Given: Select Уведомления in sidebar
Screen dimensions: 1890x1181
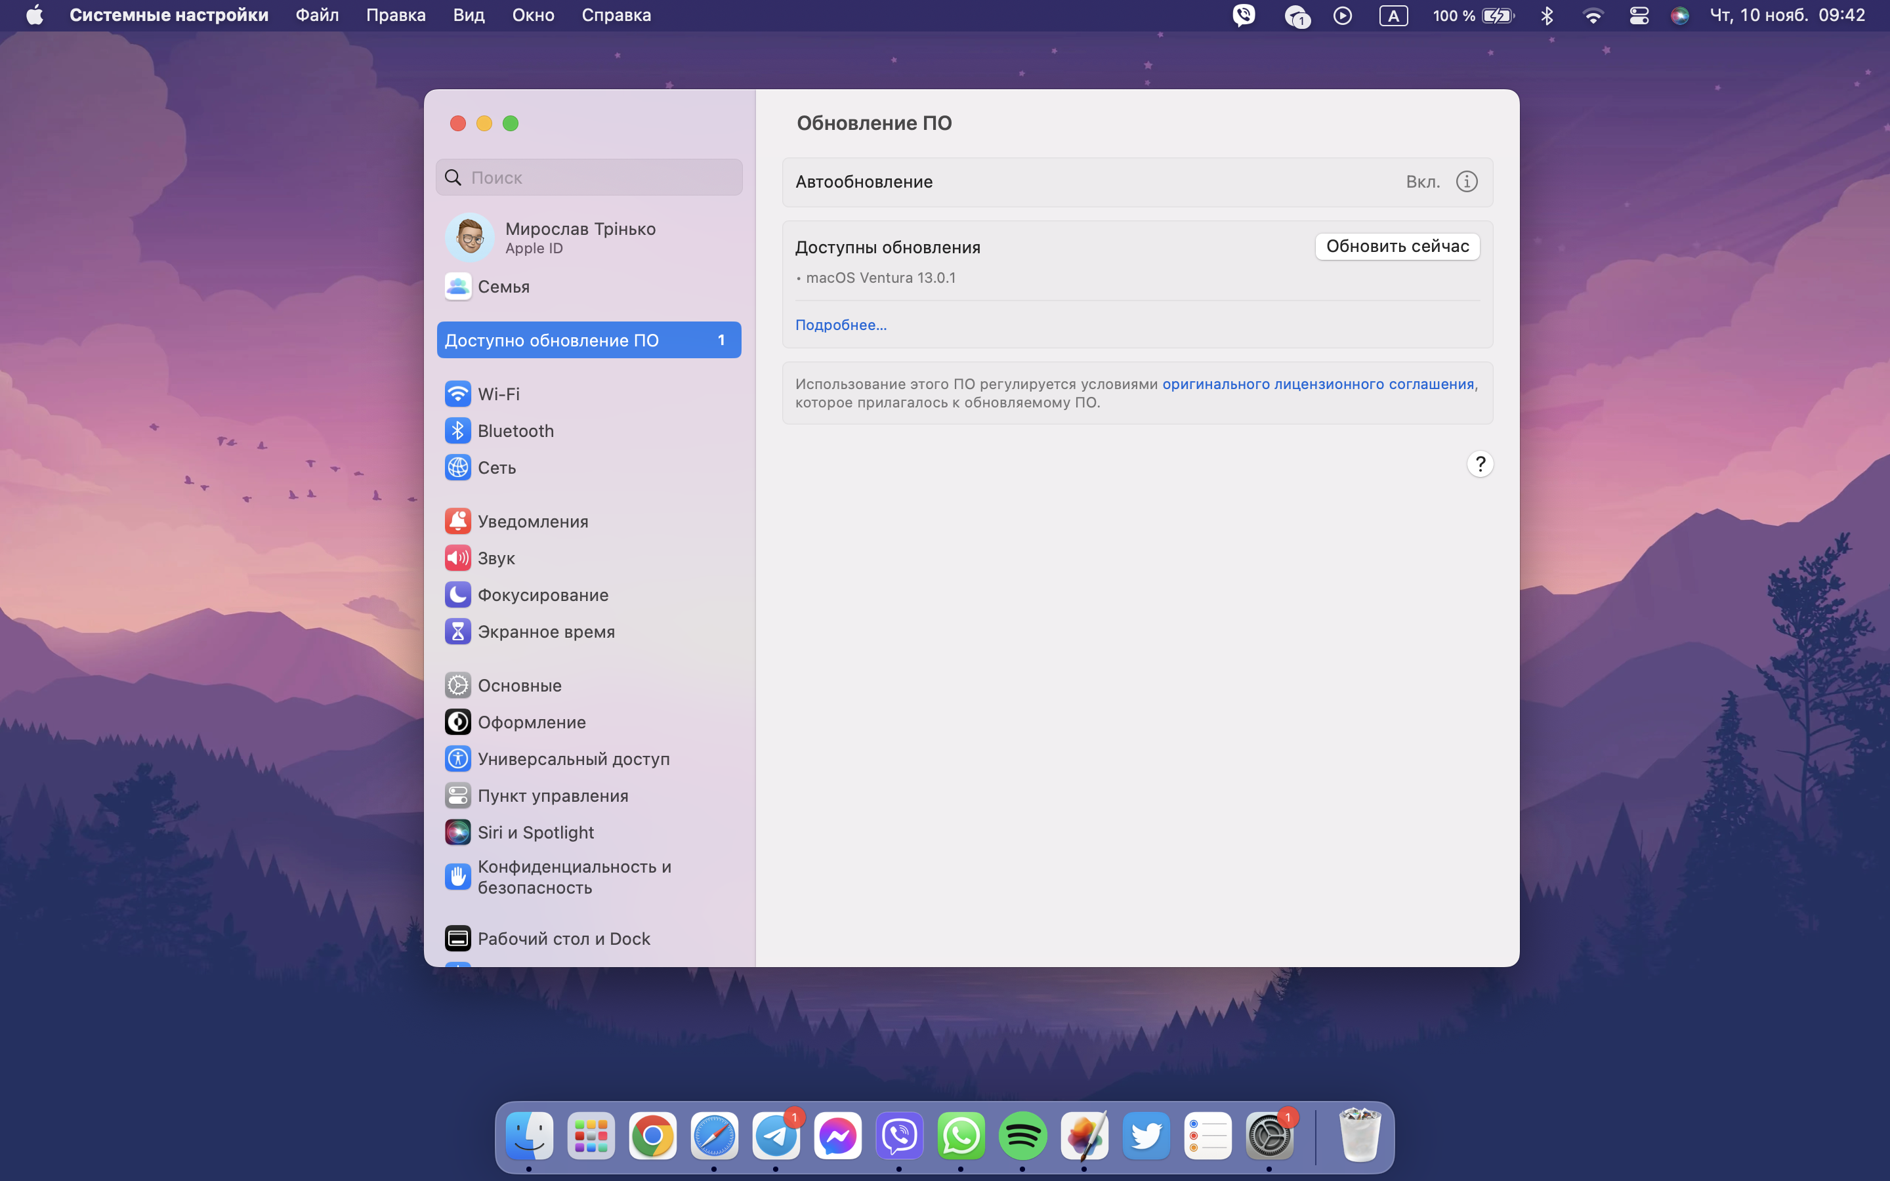Looking at the screenshot, I should click(532, 521).
